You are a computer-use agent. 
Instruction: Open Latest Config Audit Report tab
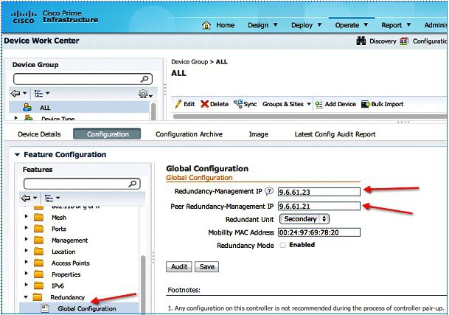click(335, 134)
